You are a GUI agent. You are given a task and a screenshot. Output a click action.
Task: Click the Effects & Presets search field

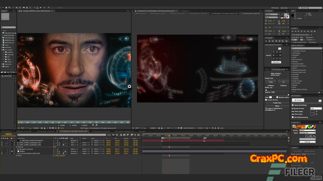307,48
